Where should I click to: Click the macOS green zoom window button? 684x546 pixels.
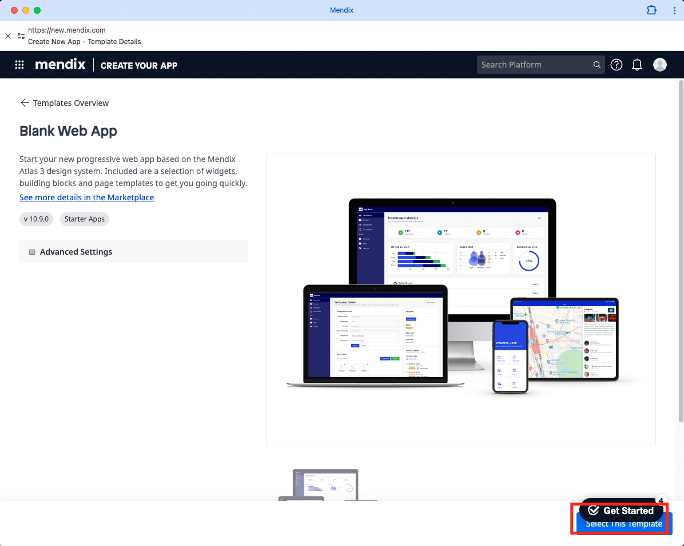click(x=37, y=10)
